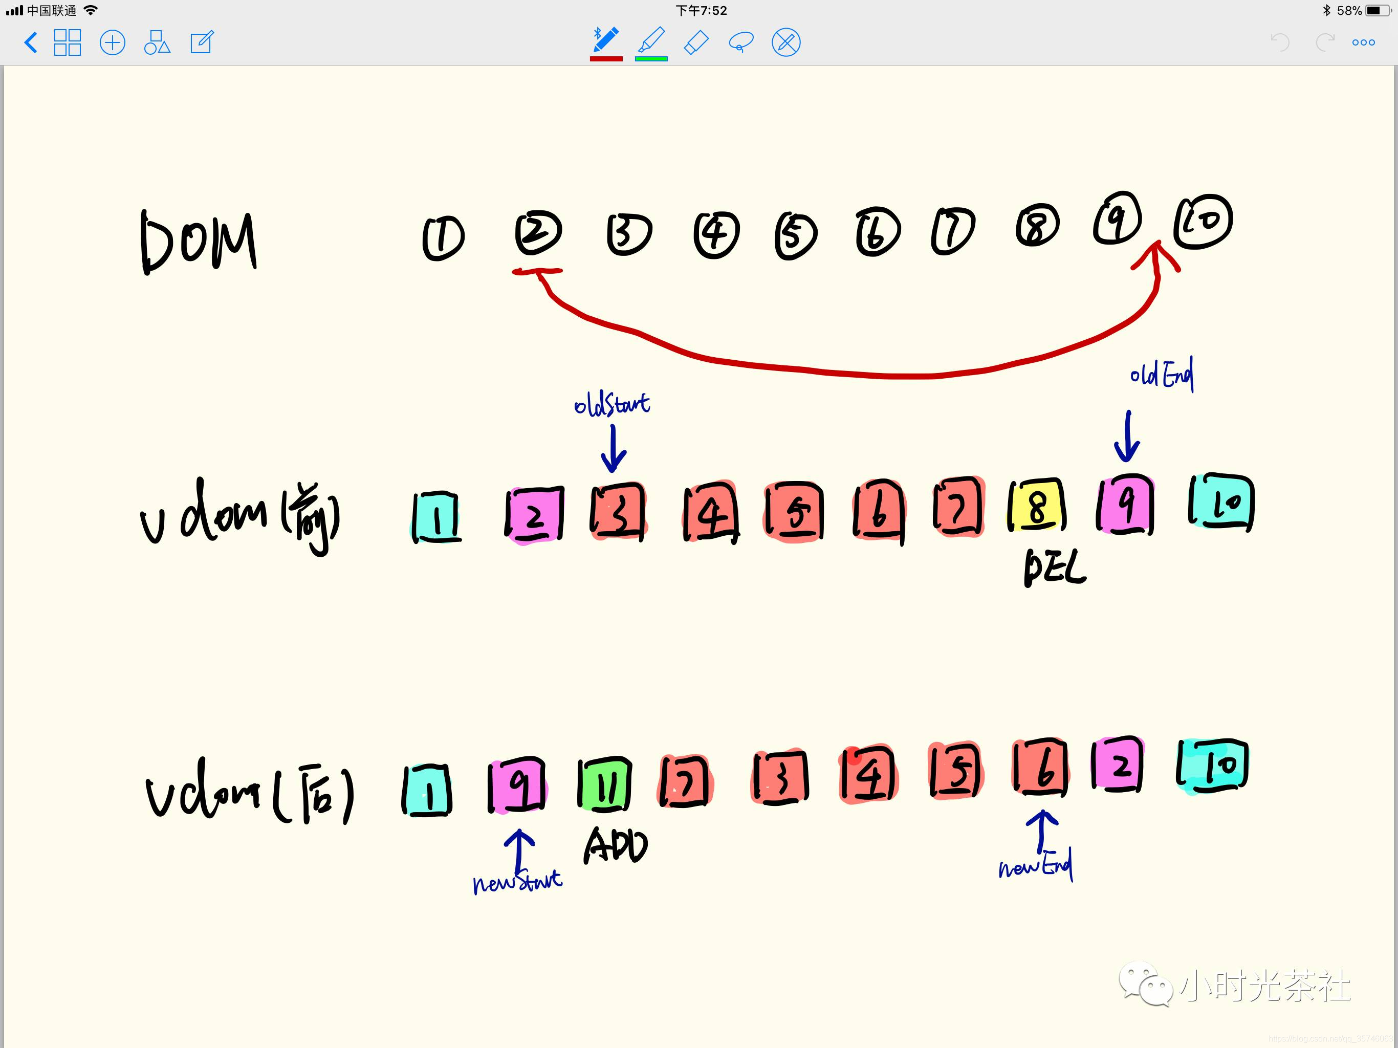Open the page thumbnails grid view
Screen dimensions: 1398x1048
click(68, 43)
